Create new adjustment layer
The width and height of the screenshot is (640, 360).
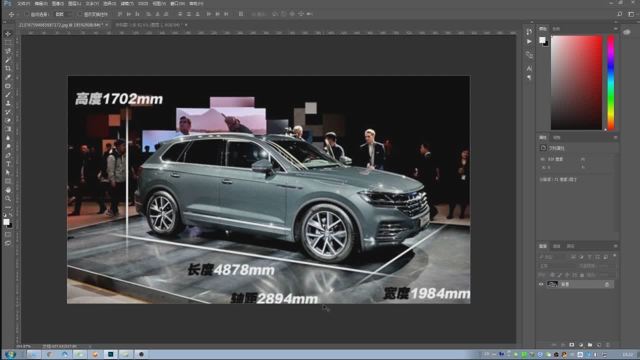(x=581, y=345)
